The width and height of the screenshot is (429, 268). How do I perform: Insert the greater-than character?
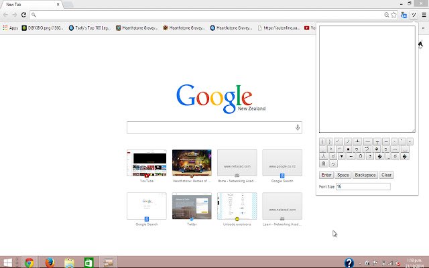[x=331, y=149]
